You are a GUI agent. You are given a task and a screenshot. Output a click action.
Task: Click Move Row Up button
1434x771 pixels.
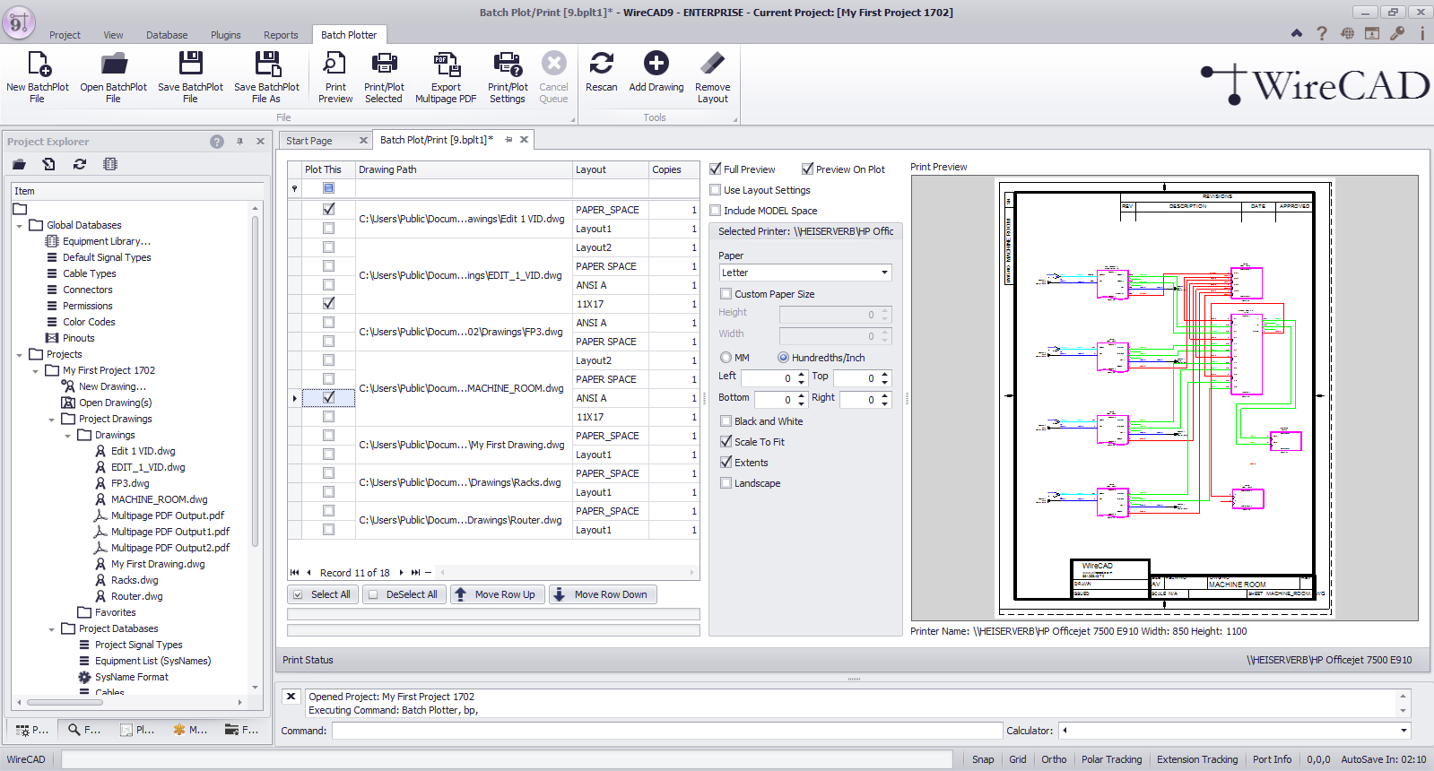point(497,594)
